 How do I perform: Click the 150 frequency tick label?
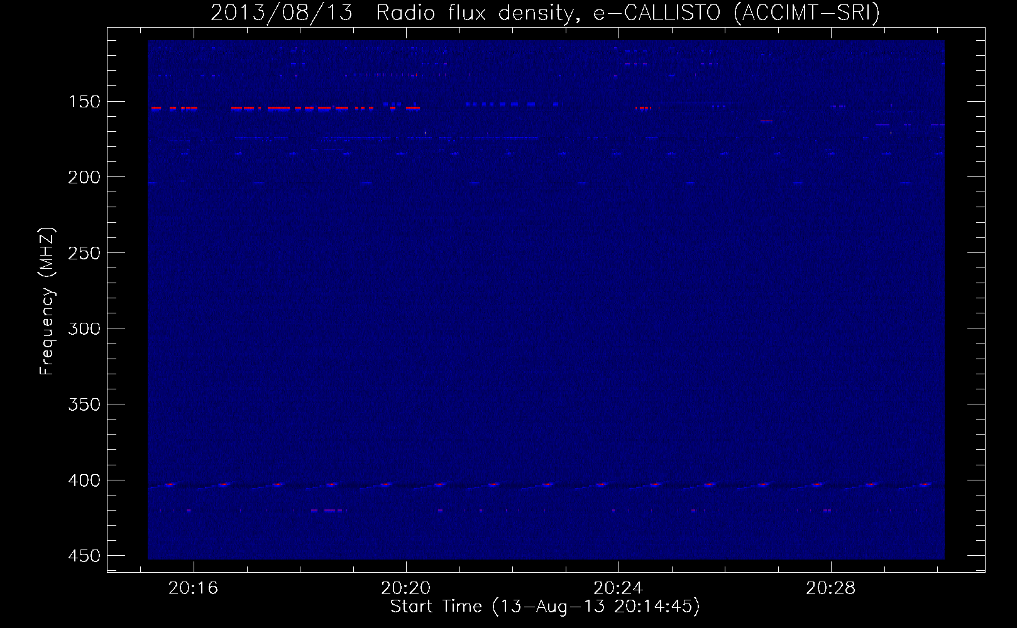[84, 102]
